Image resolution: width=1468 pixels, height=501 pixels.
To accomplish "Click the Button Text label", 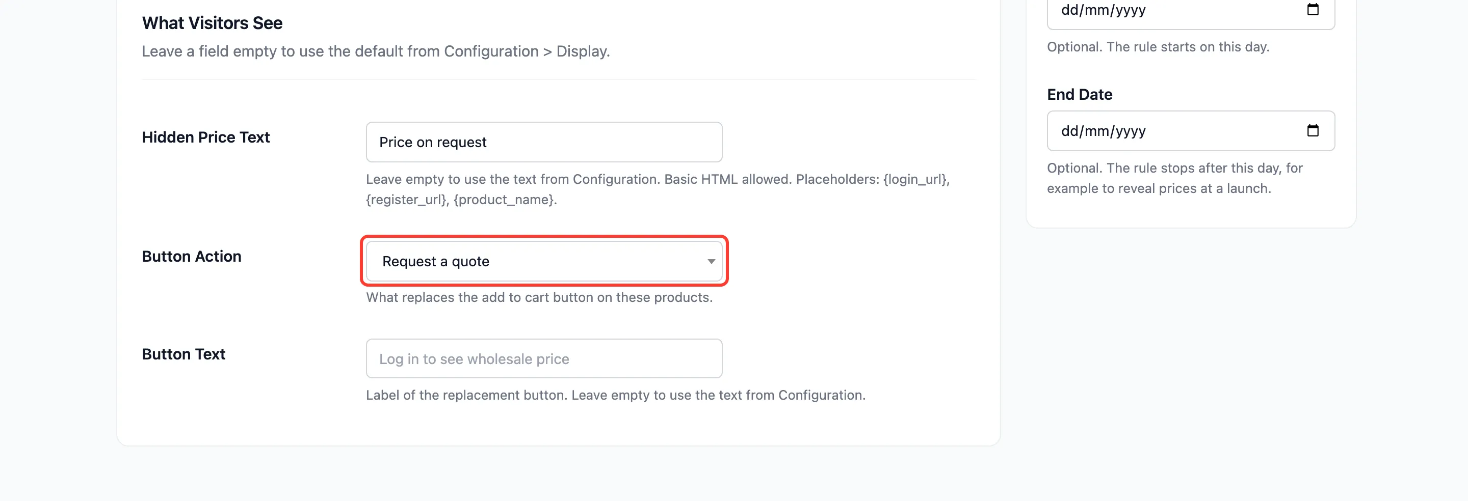I will coord(183,354).
